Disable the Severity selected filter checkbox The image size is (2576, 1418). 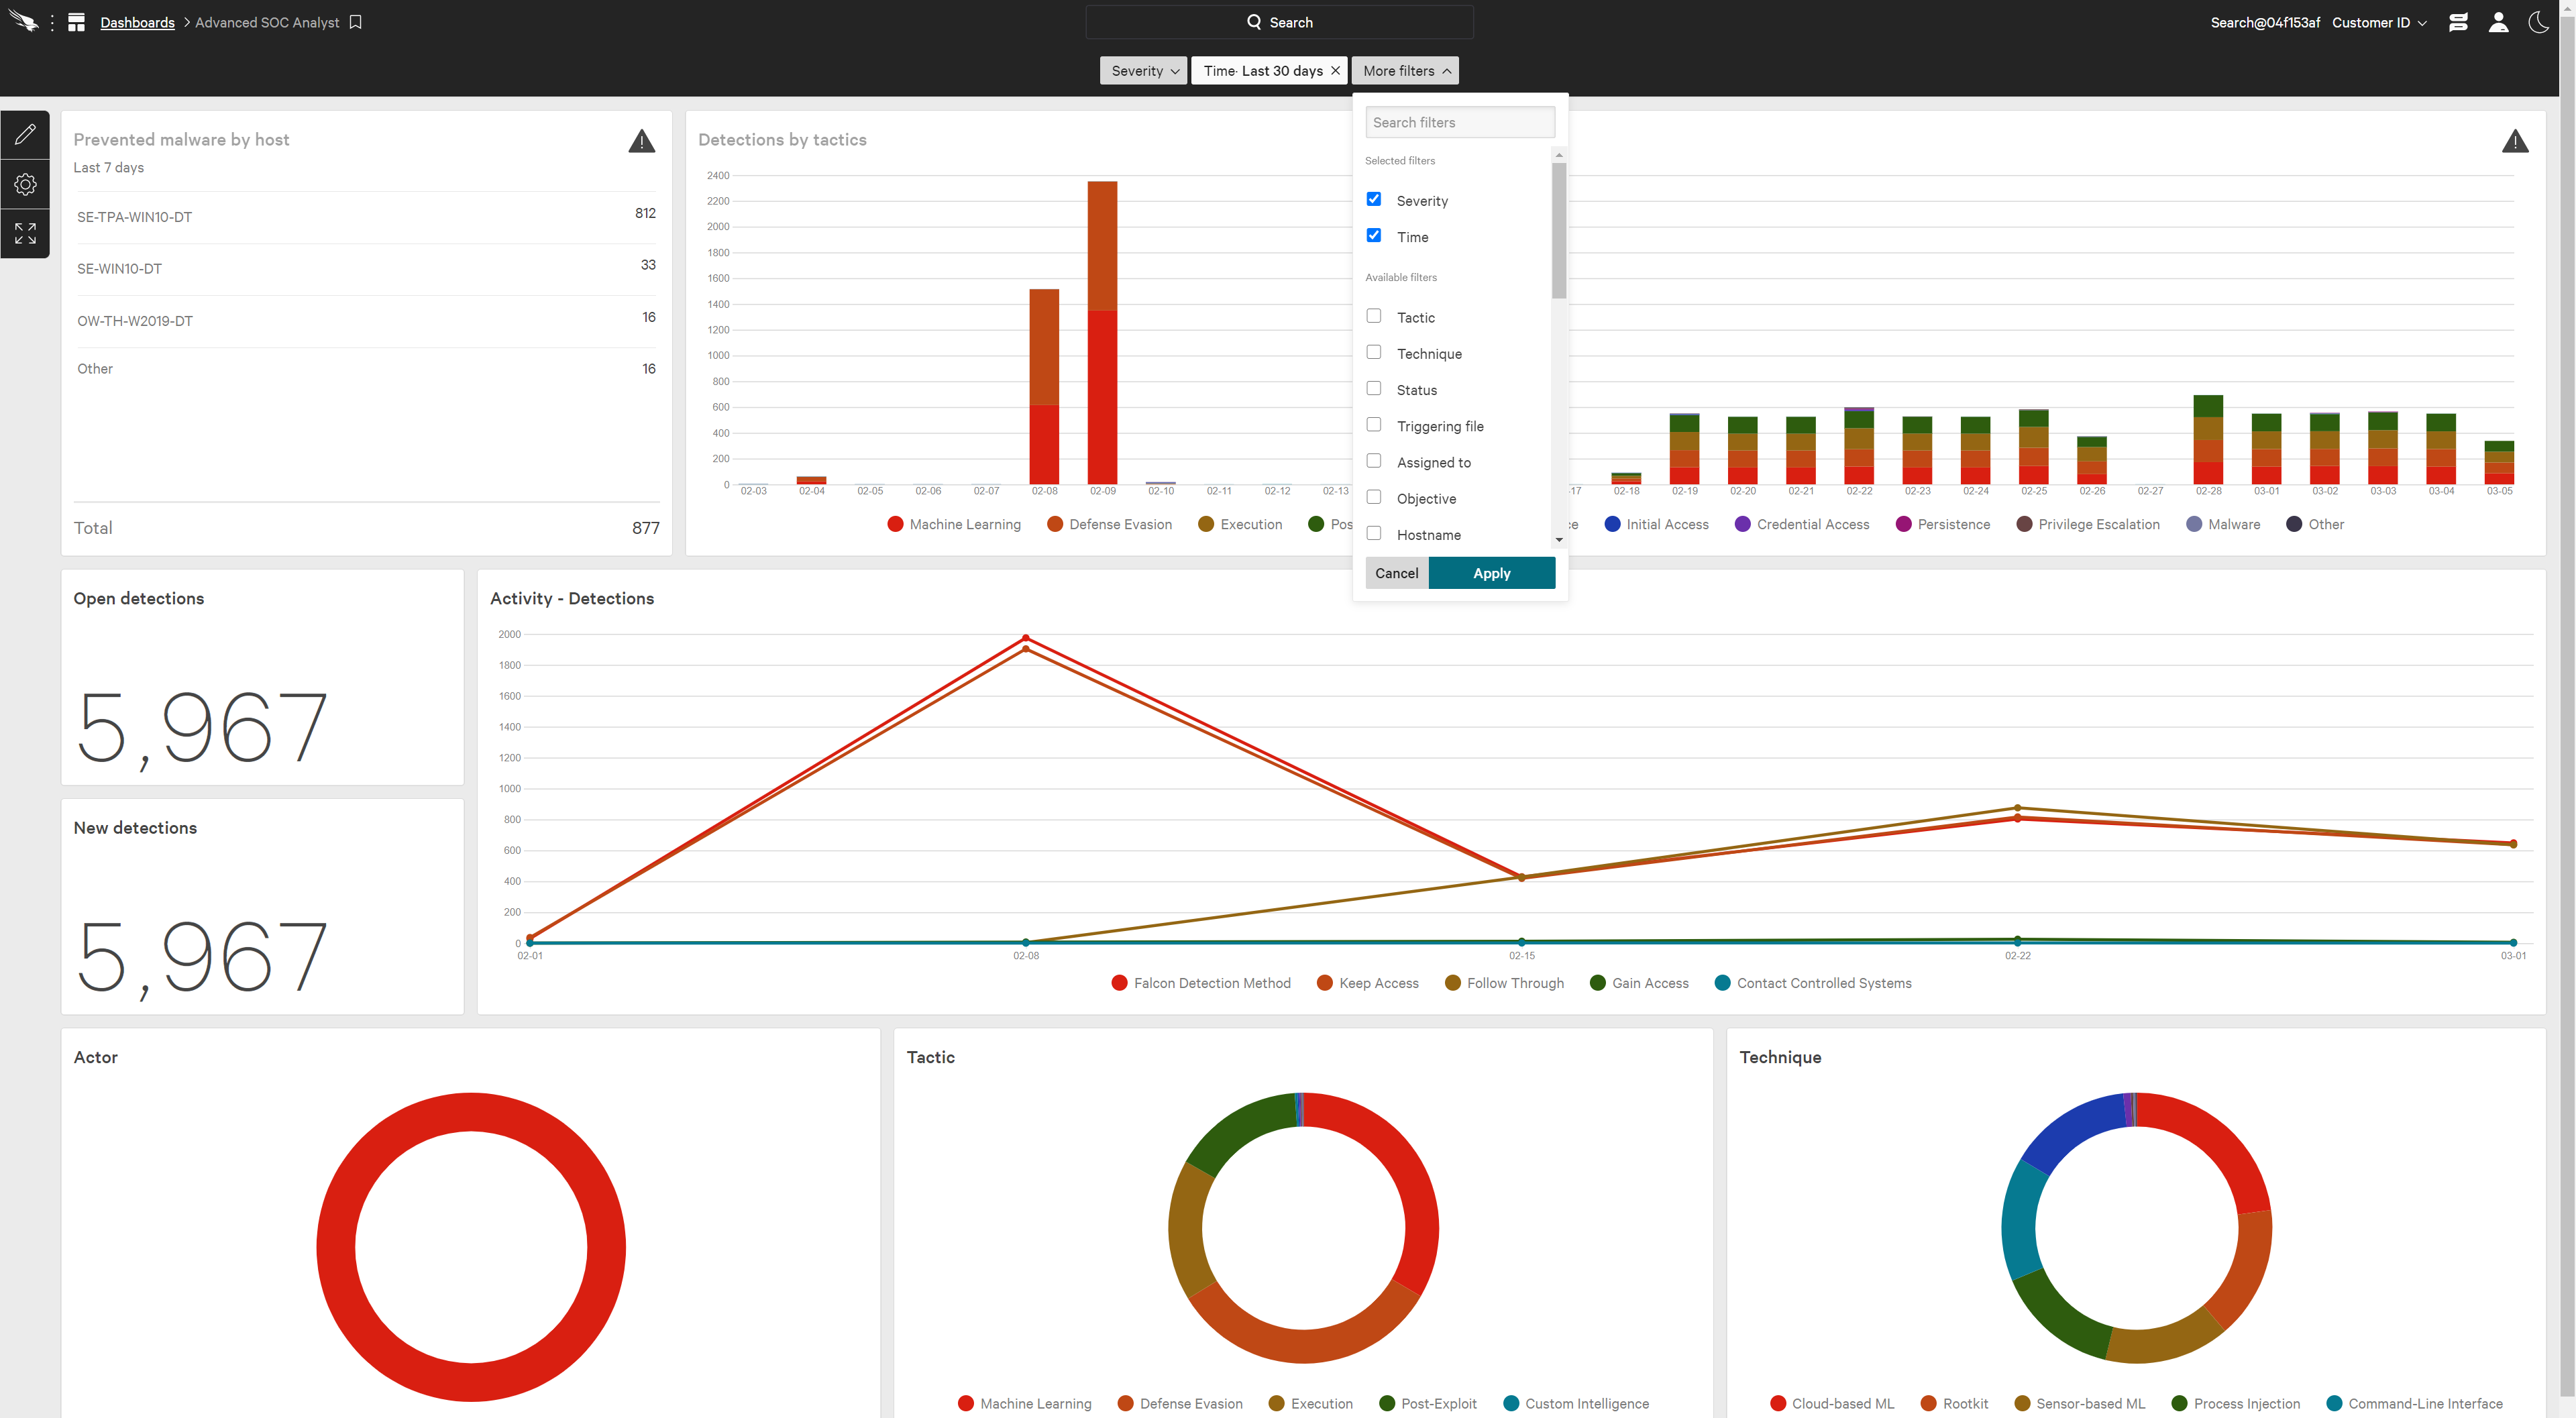(x=1375, y=199)
